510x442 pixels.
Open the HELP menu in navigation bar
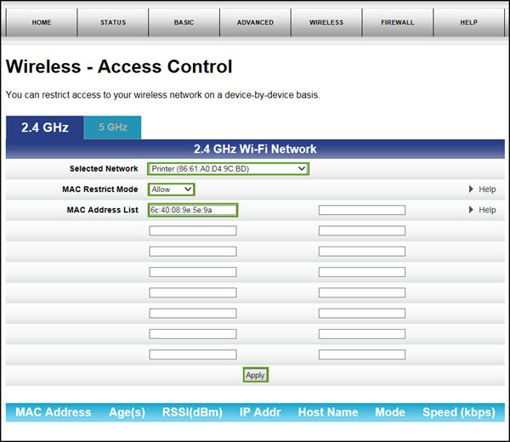tap(468, 22)
